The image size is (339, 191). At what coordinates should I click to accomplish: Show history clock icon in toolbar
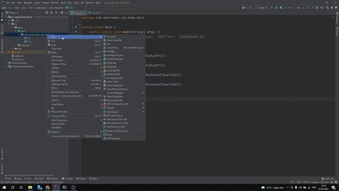click(317, 7)
